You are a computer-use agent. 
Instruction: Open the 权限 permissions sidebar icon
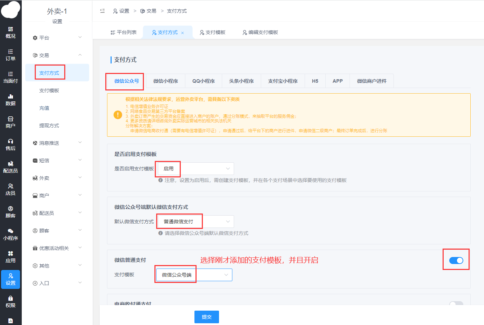point(11,302)
